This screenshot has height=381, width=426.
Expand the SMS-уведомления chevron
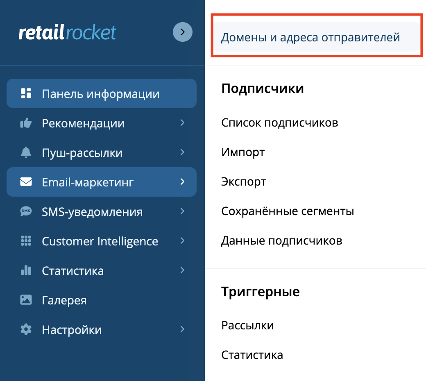coord(182,211)
